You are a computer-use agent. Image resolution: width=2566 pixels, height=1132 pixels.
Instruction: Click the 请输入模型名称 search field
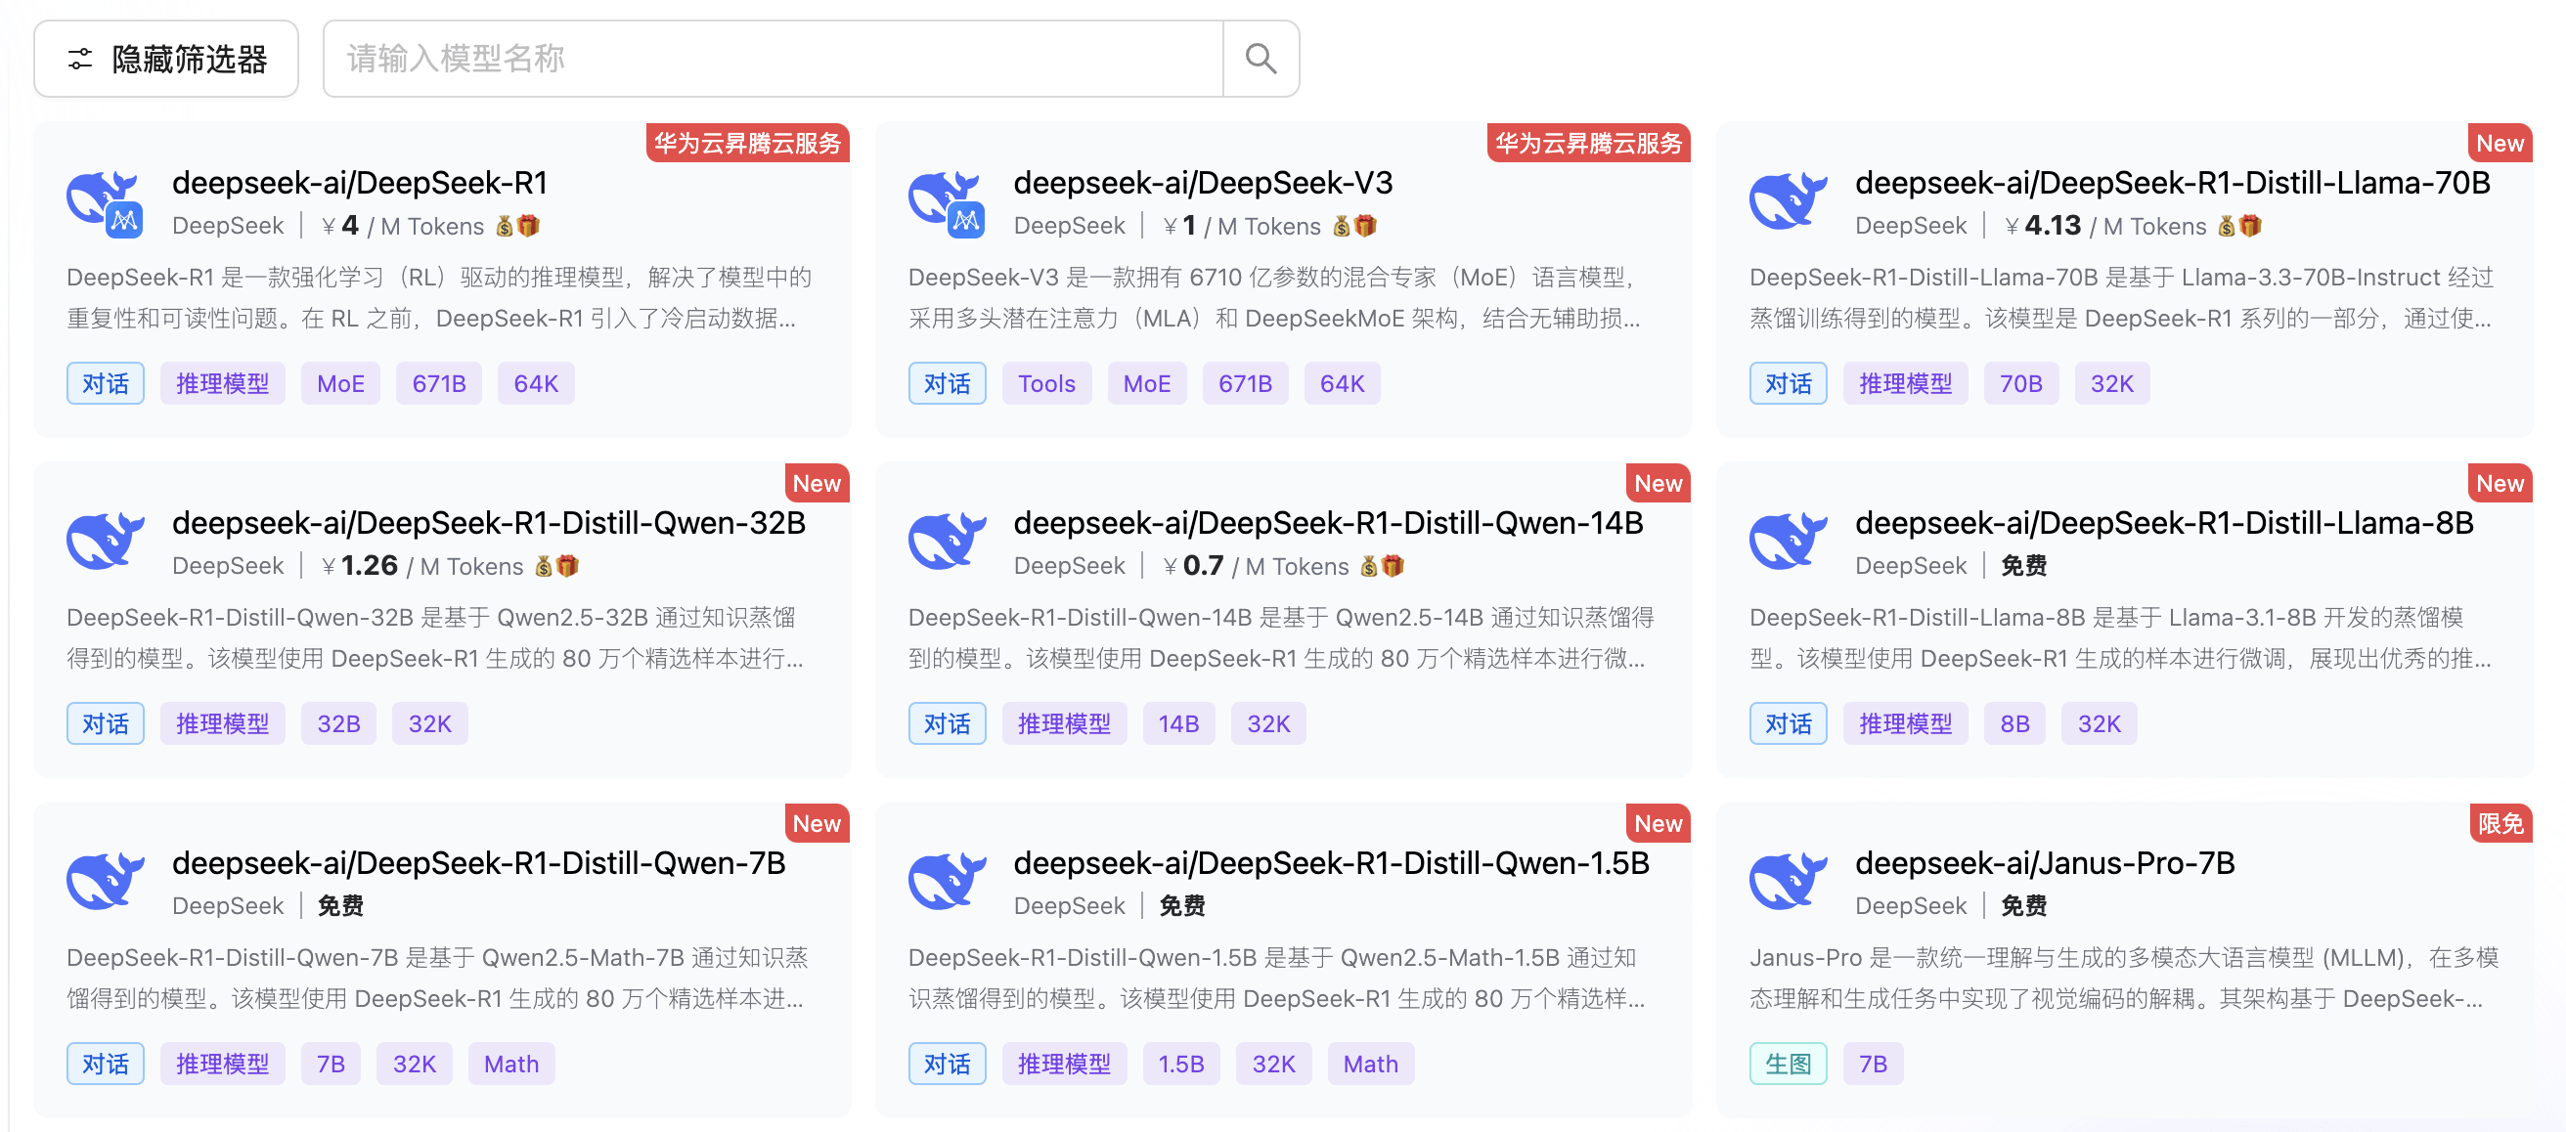tap(773, 59)
